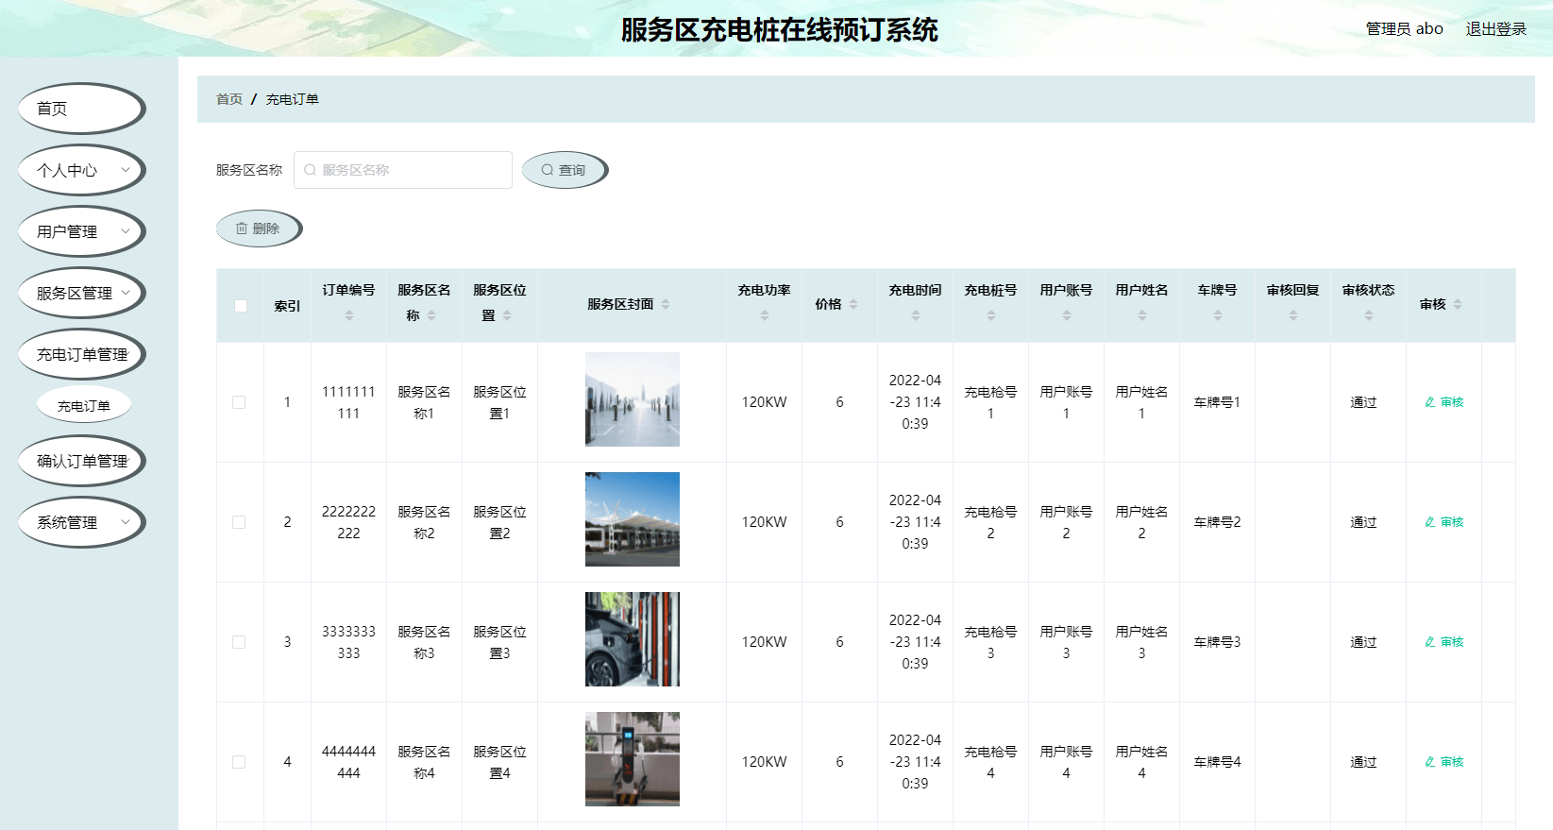Tick checkbox for order 2222222222
This screenshot has width=1553, height=830.
239,522
